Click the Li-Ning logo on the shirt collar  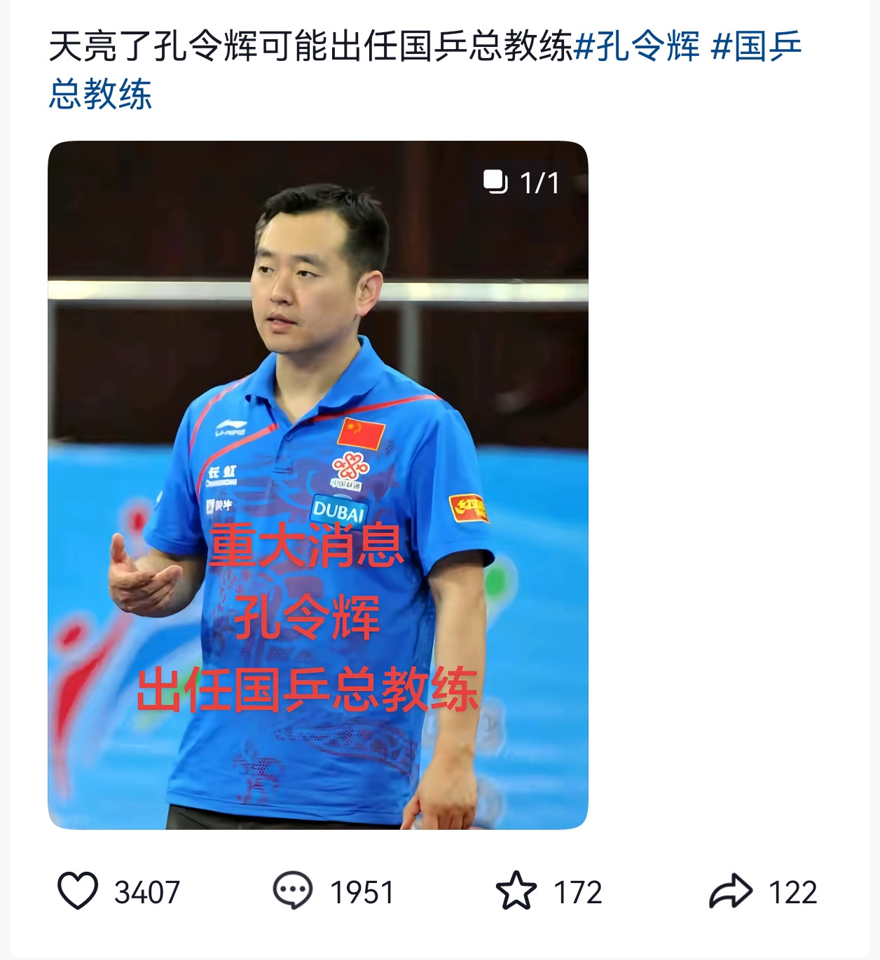231,427
